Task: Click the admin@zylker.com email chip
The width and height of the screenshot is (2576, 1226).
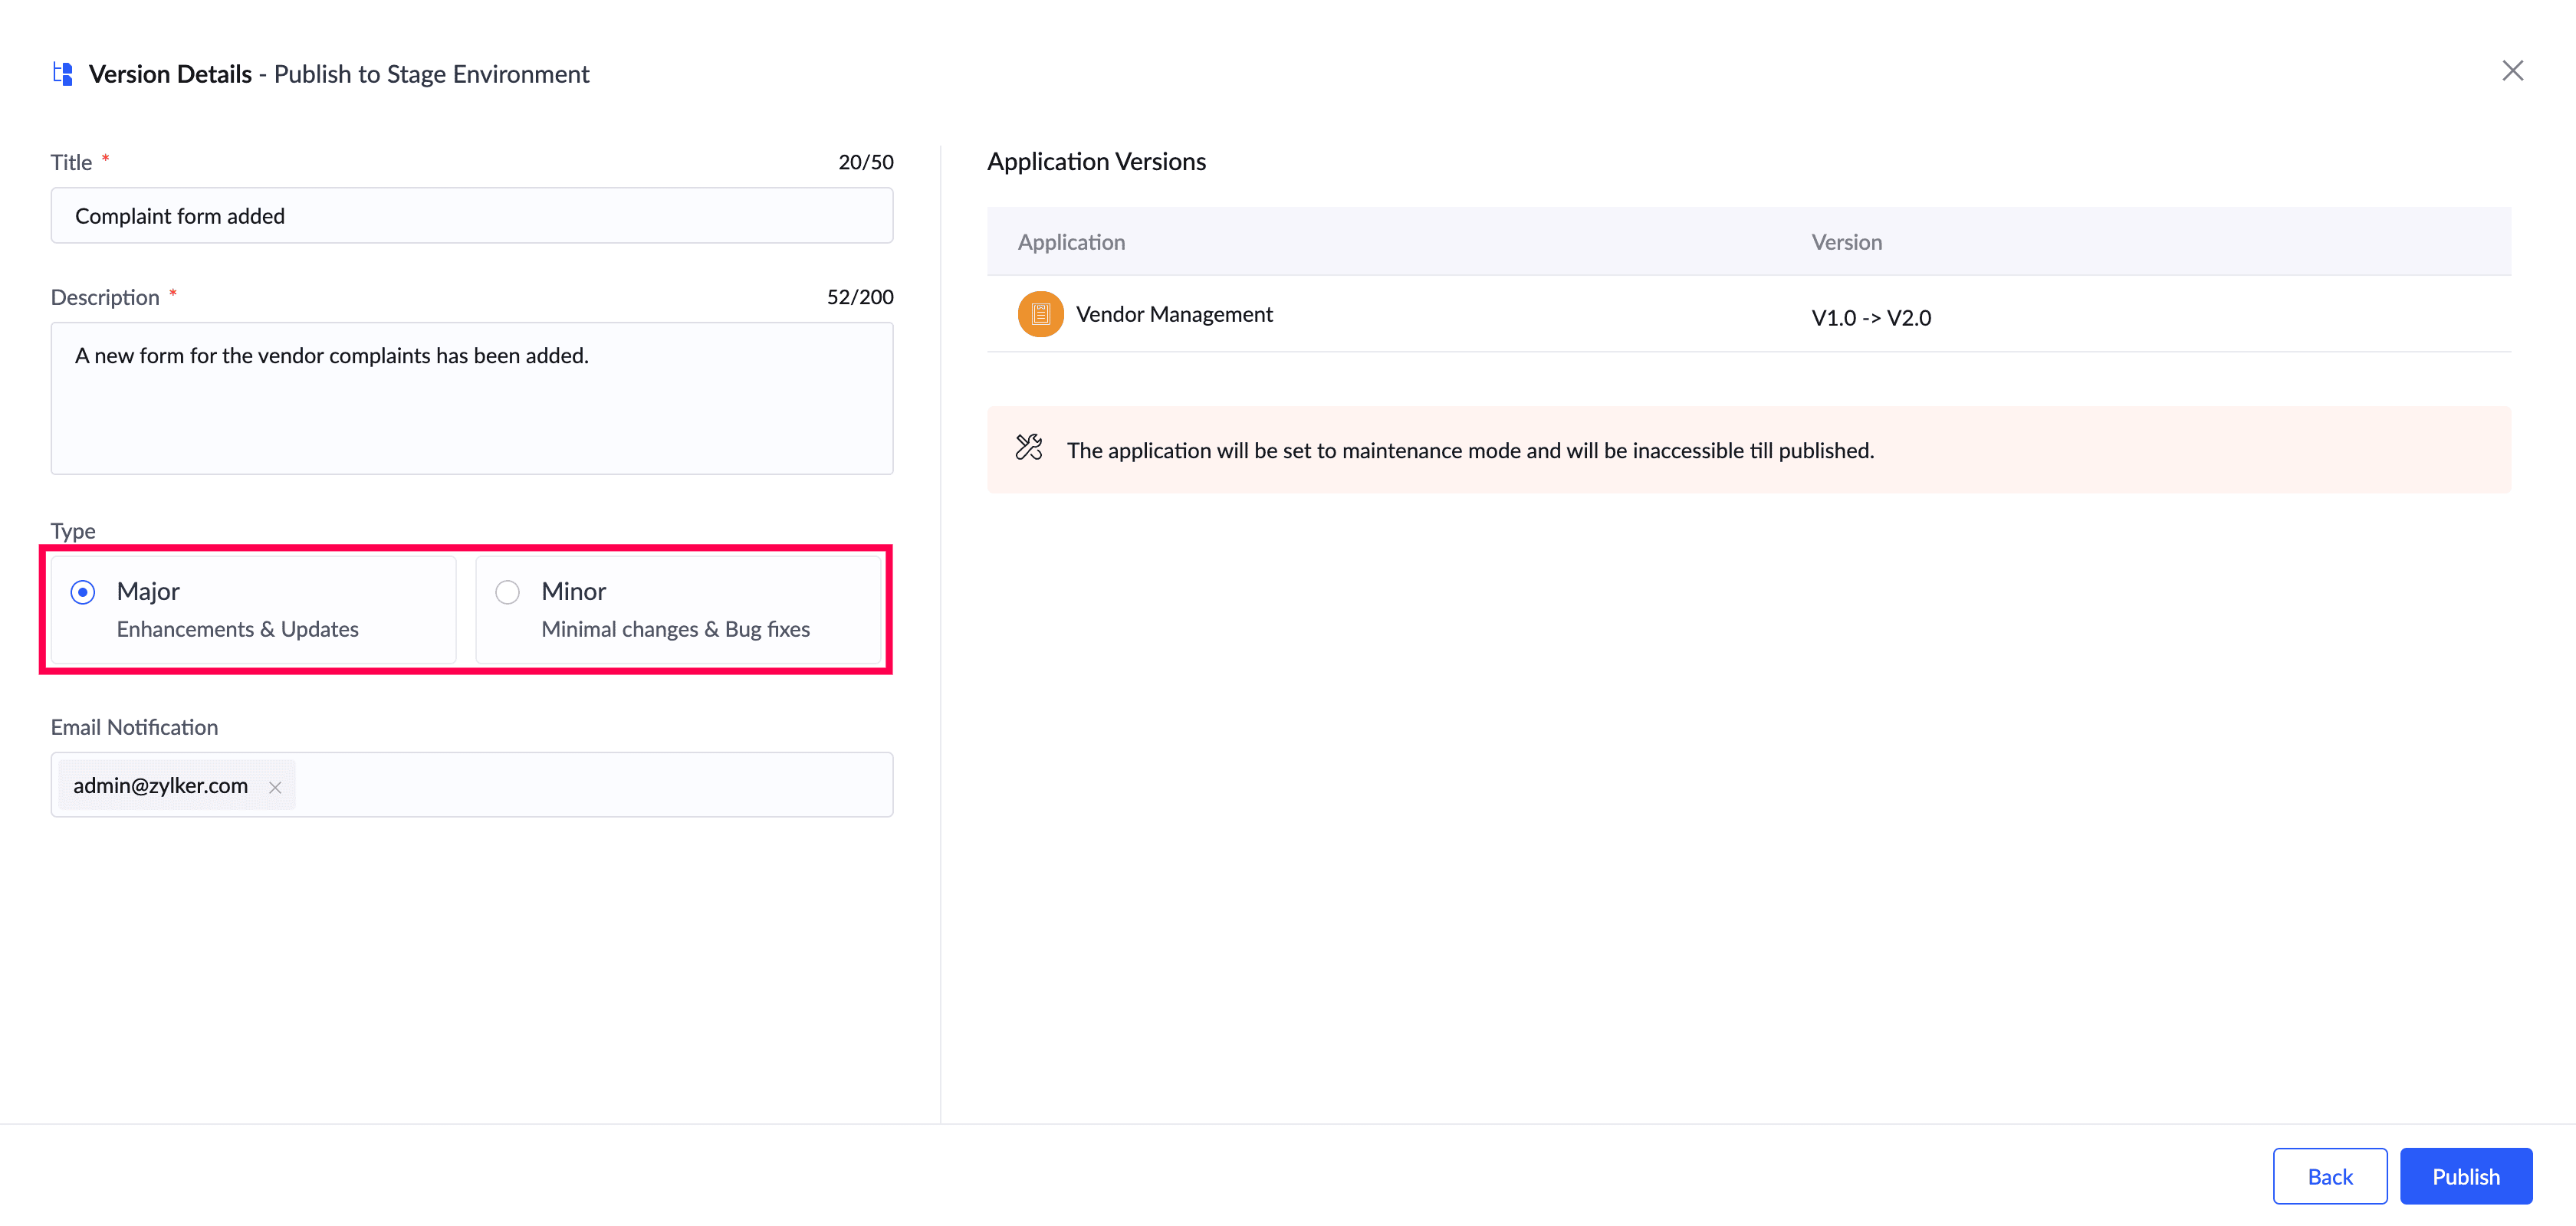Action: (x=160, y=786)
